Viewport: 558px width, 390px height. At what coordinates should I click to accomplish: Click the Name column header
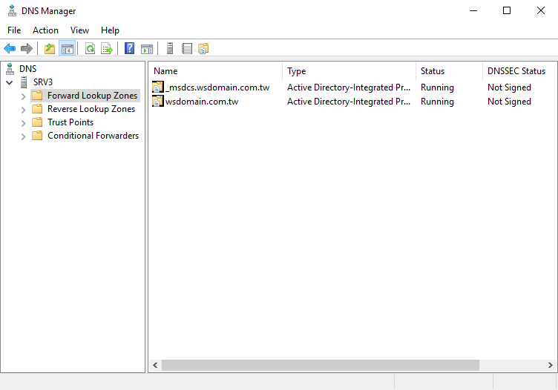(215, 71)
